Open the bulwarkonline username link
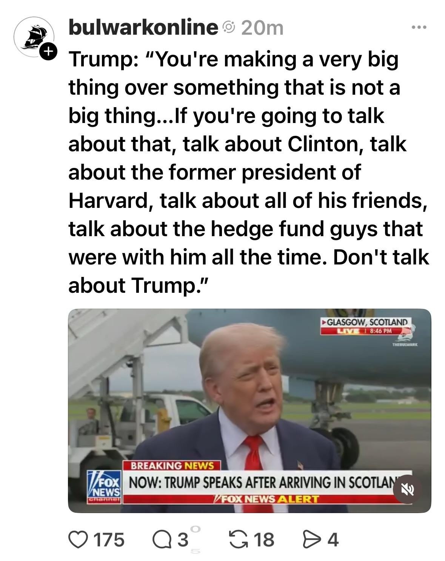Image resolution: width=445 pixels, height=561 pixels. (143, 28)
